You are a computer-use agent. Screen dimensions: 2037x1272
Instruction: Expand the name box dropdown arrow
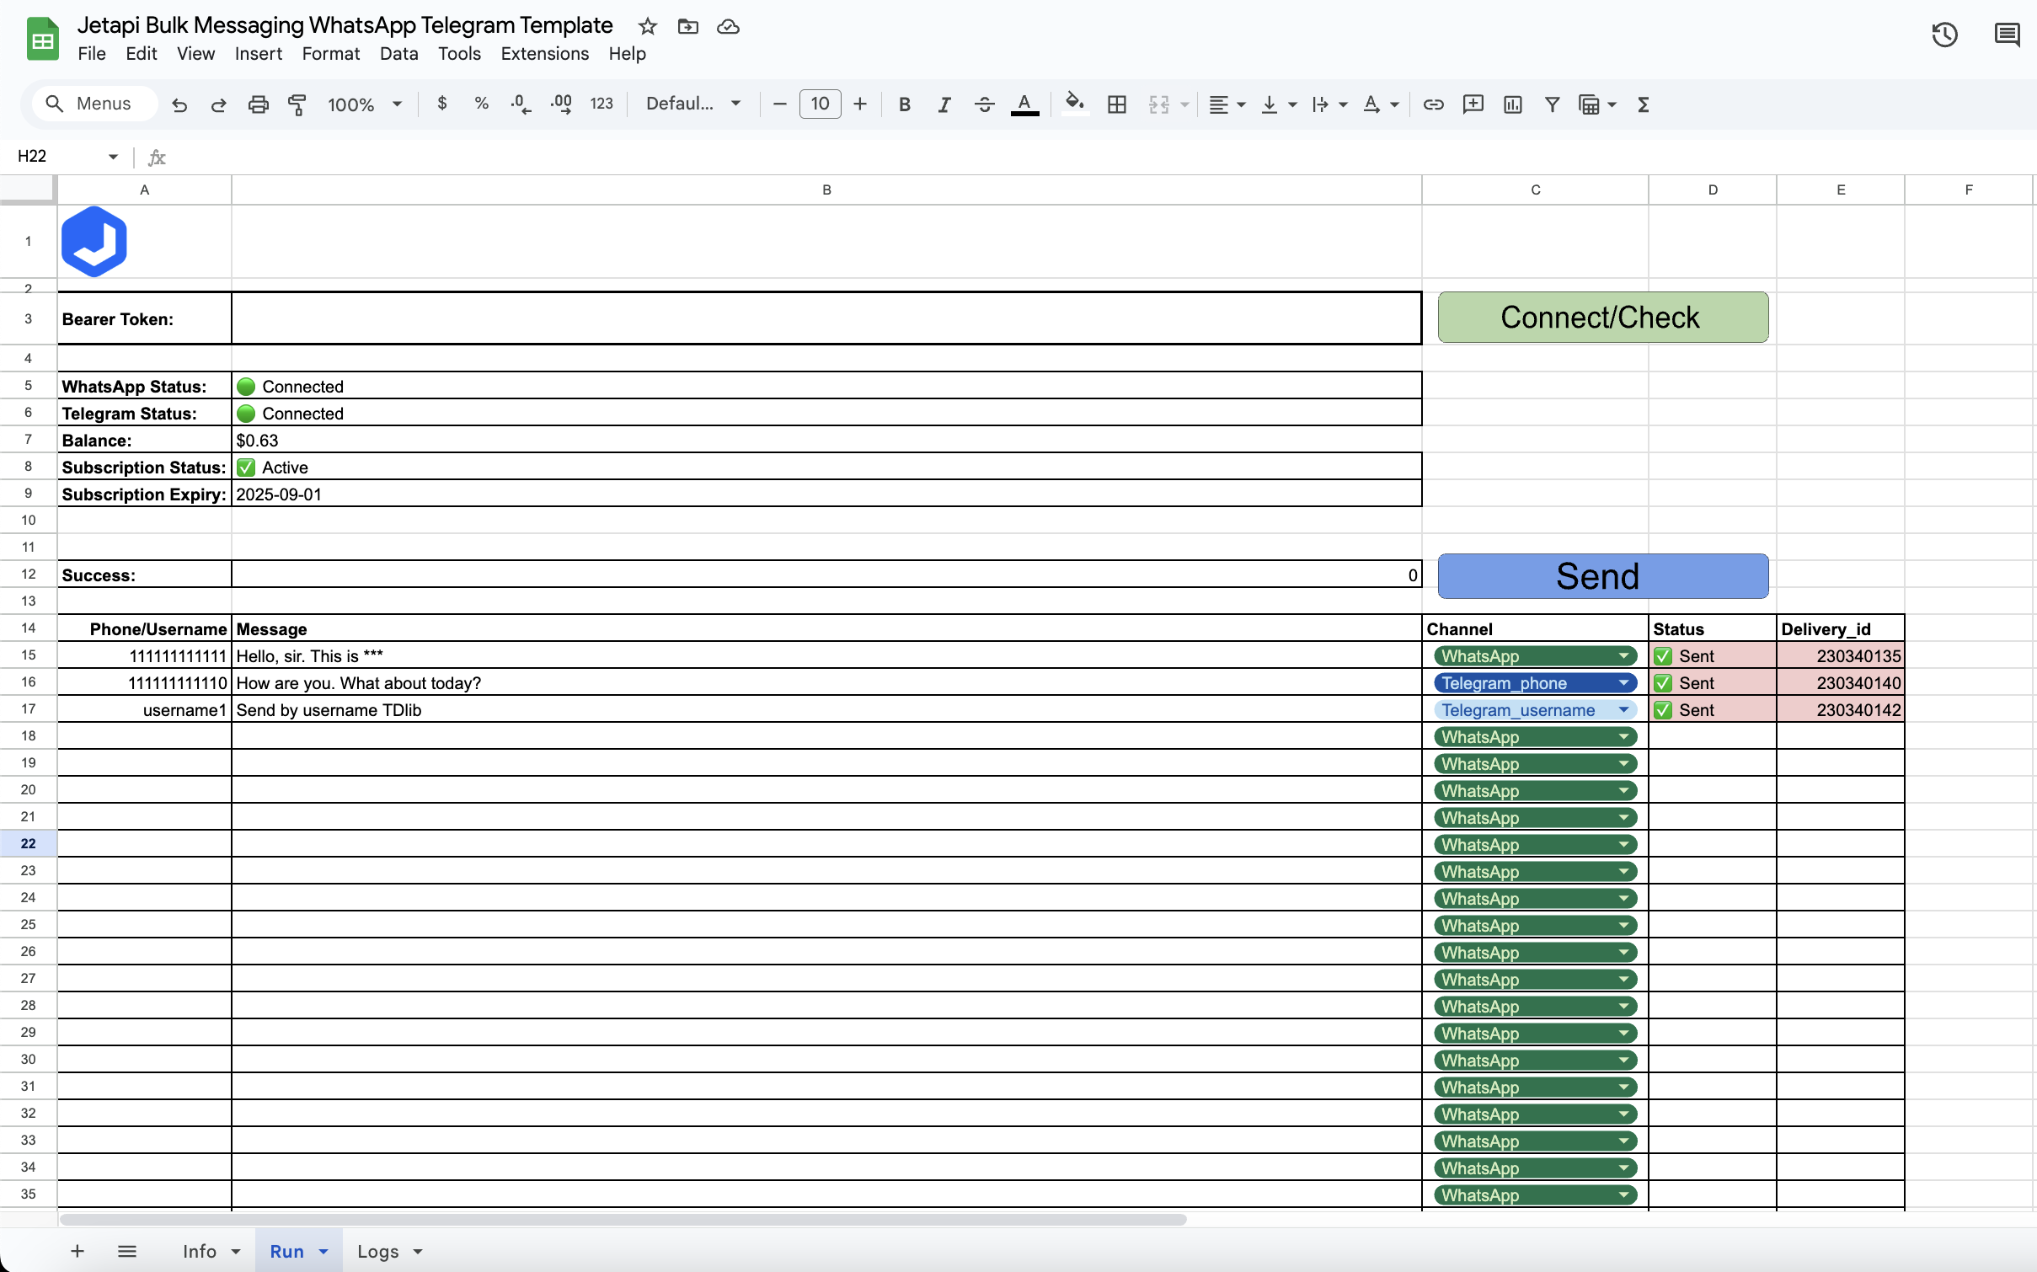[113, 157]
